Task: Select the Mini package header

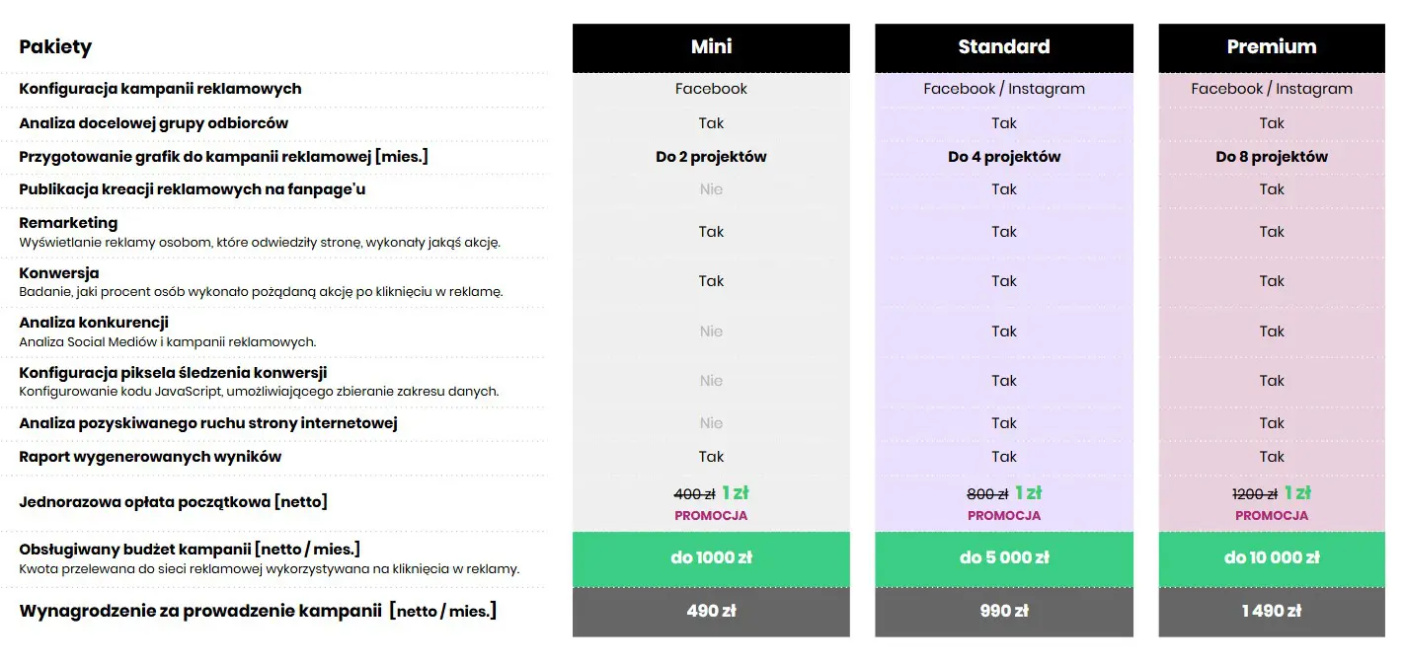Action: [x=711, y=47]
